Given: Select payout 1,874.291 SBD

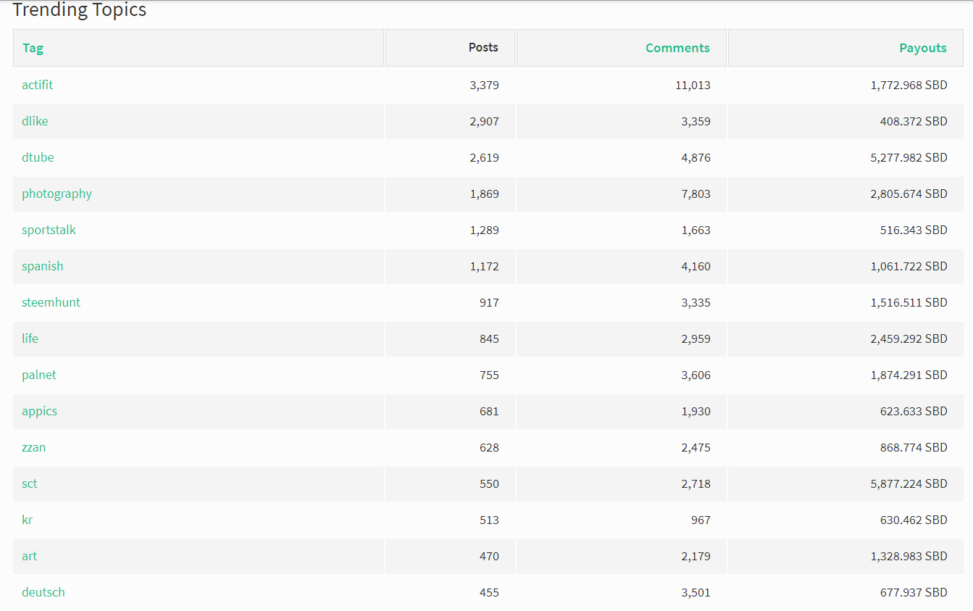Looking at the screenshot, I should (x=909, y=375).
